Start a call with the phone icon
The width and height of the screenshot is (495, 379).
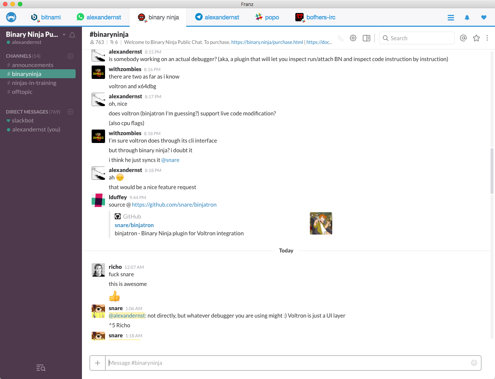point(340,38)
